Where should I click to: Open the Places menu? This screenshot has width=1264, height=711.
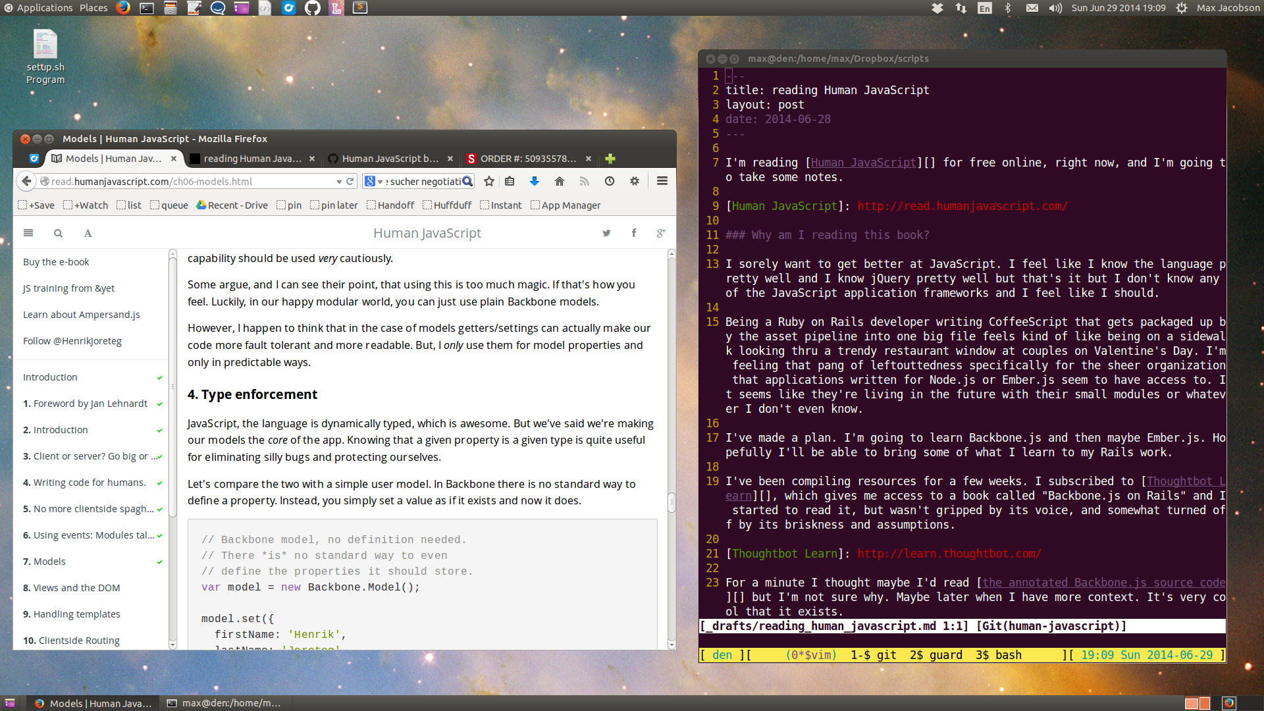click(93, 8)
